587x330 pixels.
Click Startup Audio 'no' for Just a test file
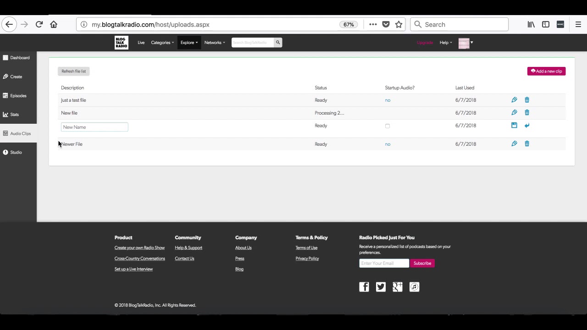[388, 100]
